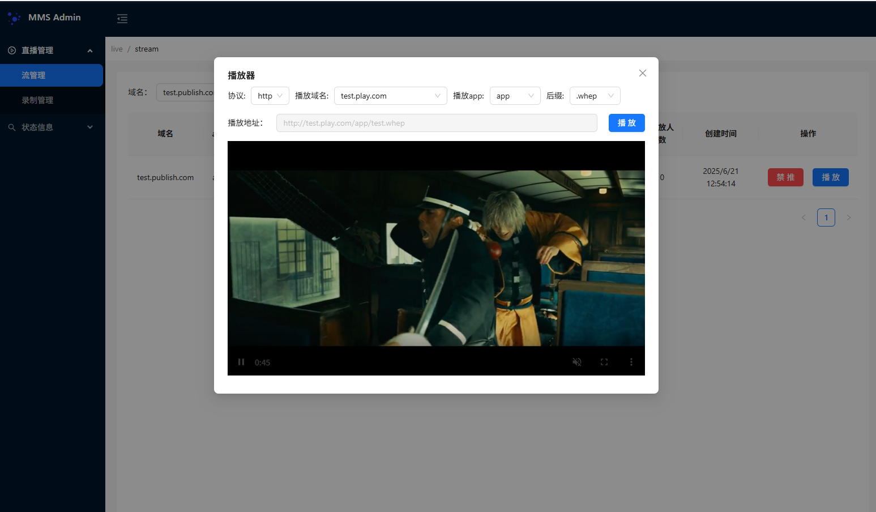876x512 pixels.
Task: Go to page 1 in pagination
Action: (826, 217)
